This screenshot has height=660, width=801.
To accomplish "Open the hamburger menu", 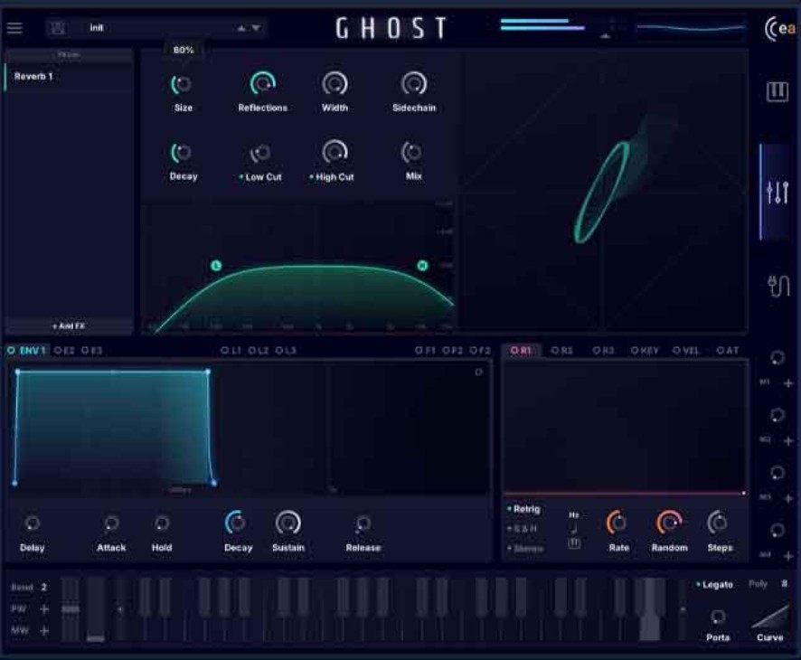I will pyautogui.click(x=14, y=26).
